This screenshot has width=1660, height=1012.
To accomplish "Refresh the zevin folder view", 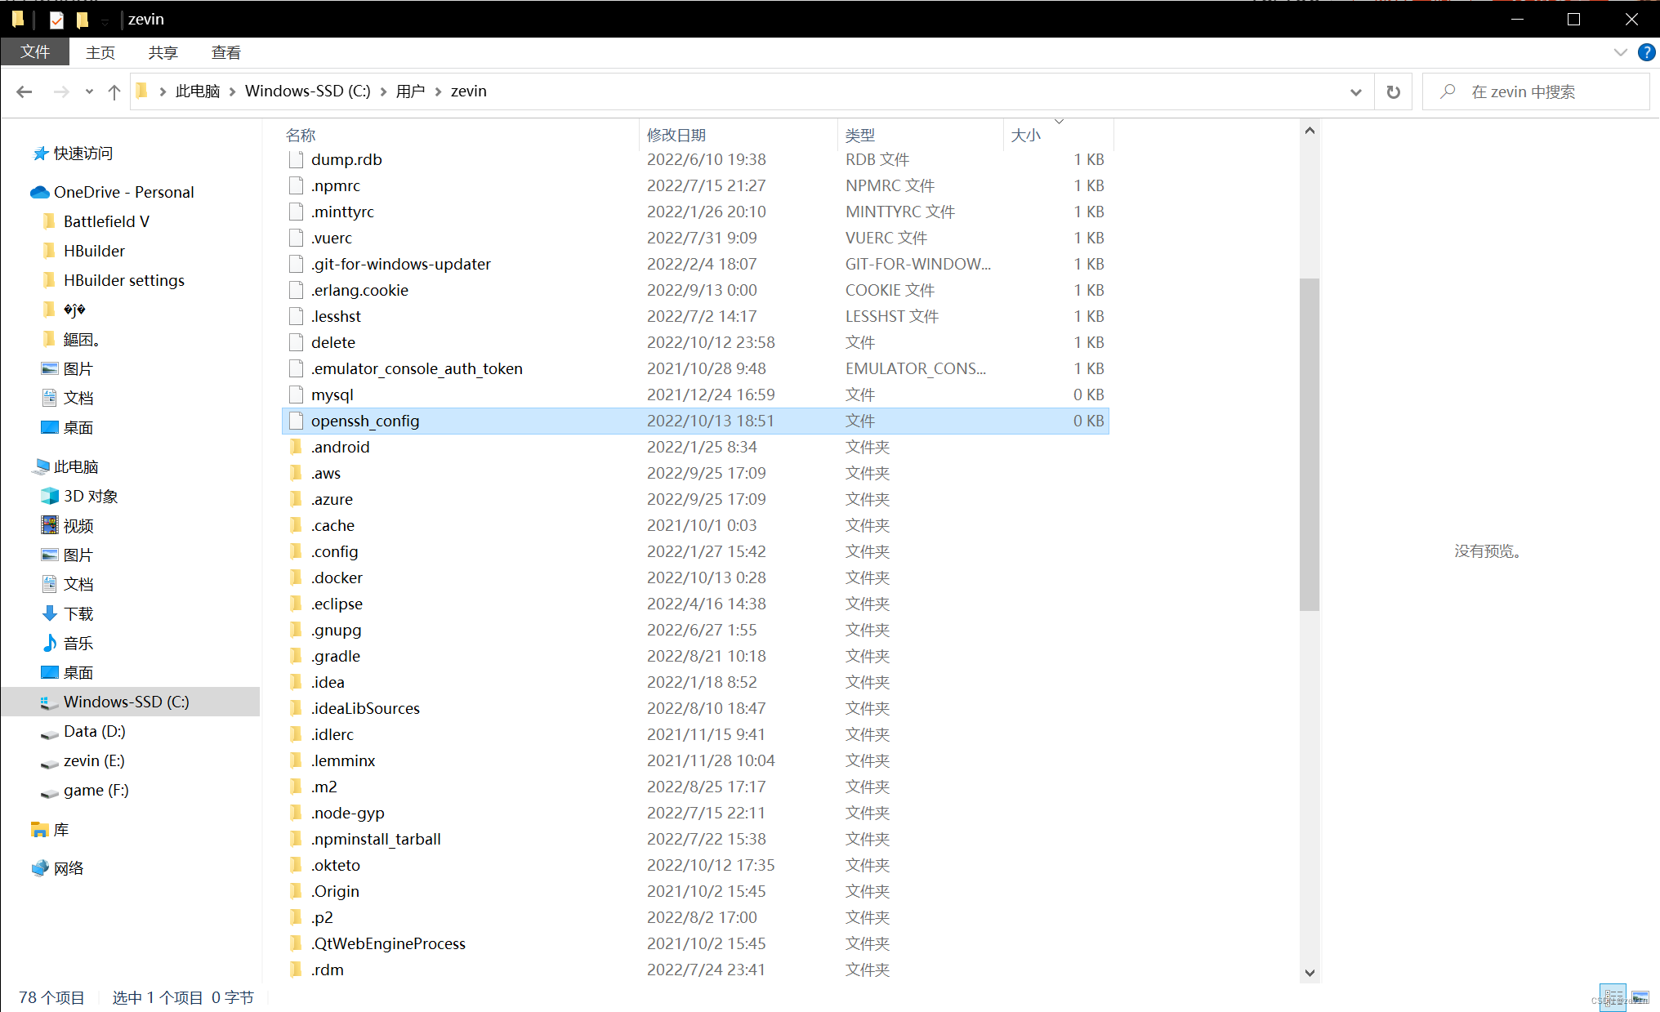I will click(1394, 91).
